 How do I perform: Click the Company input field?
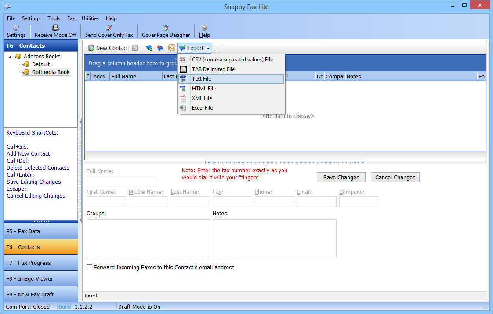[x=359, y=202]
